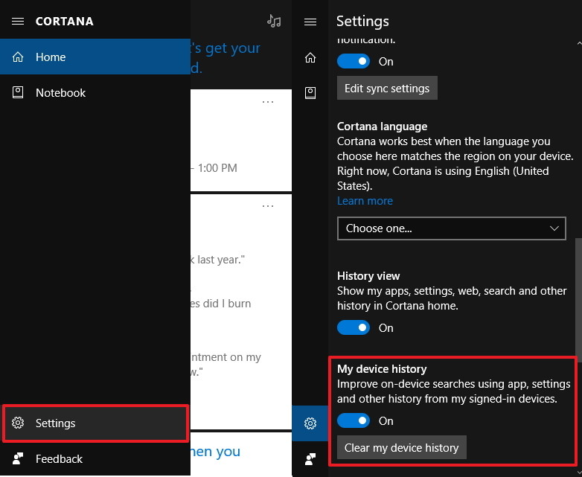The width and height of the screenshot is (582, 477).
Task: Expand the Choose one... language dropdown
Action: 451,228
